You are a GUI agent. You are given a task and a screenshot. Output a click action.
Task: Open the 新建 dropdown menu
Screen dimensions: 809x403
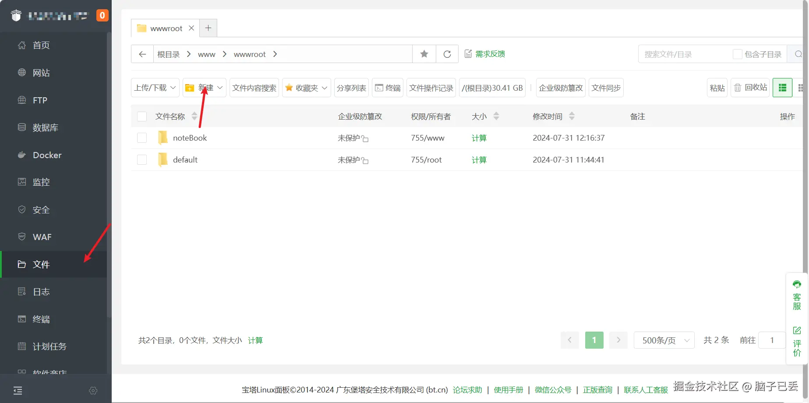[x=204, y=88]
